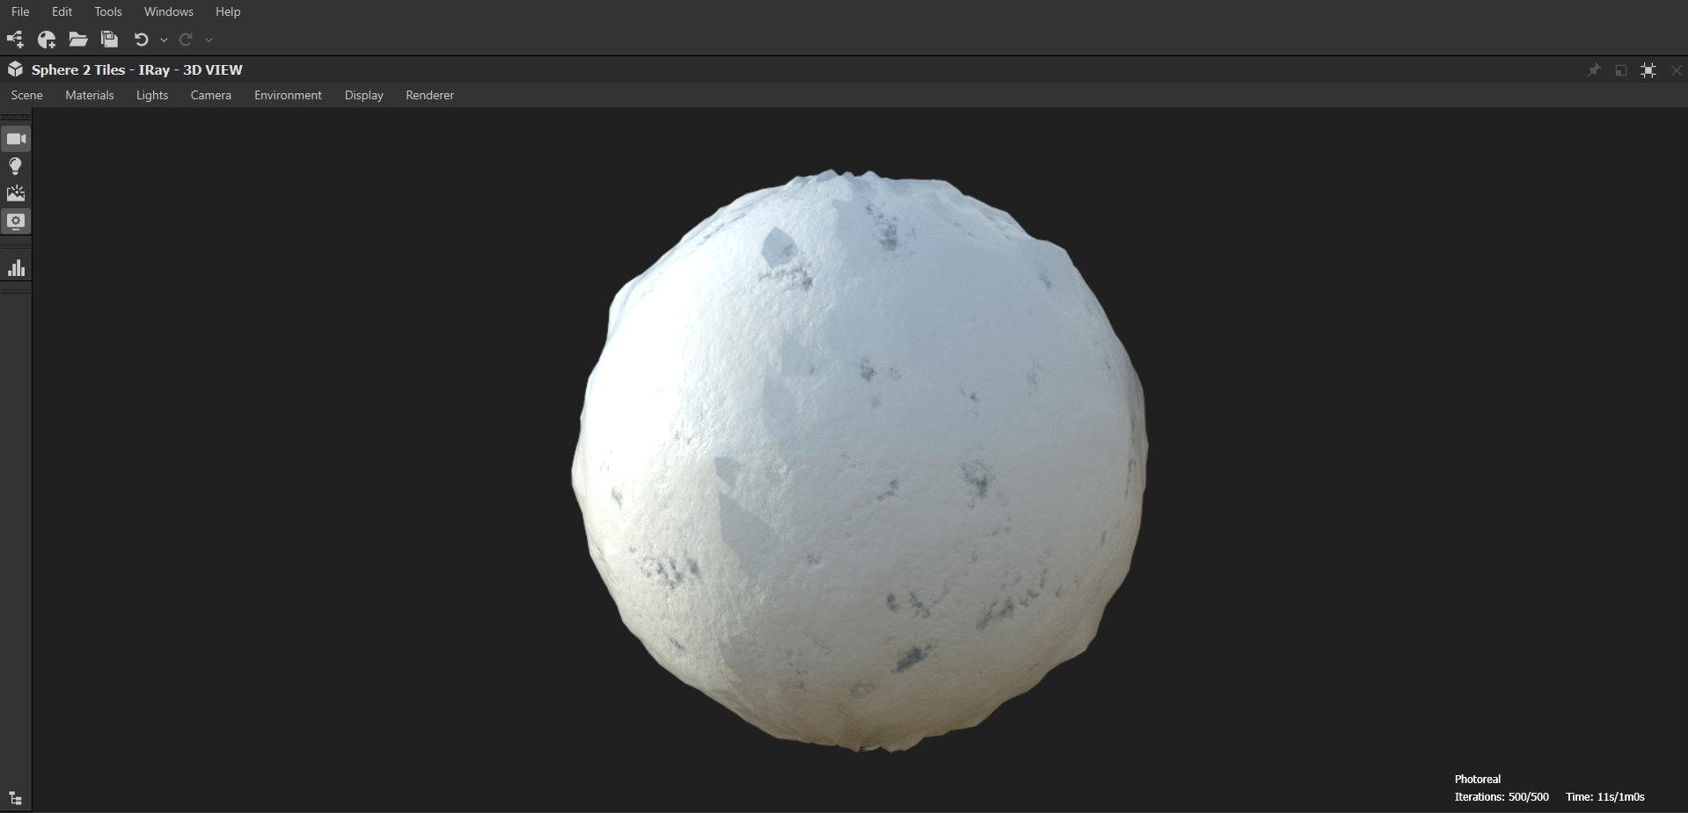Pin the 3D view panel
1688x813 pixels.
tap(1594, 70)
